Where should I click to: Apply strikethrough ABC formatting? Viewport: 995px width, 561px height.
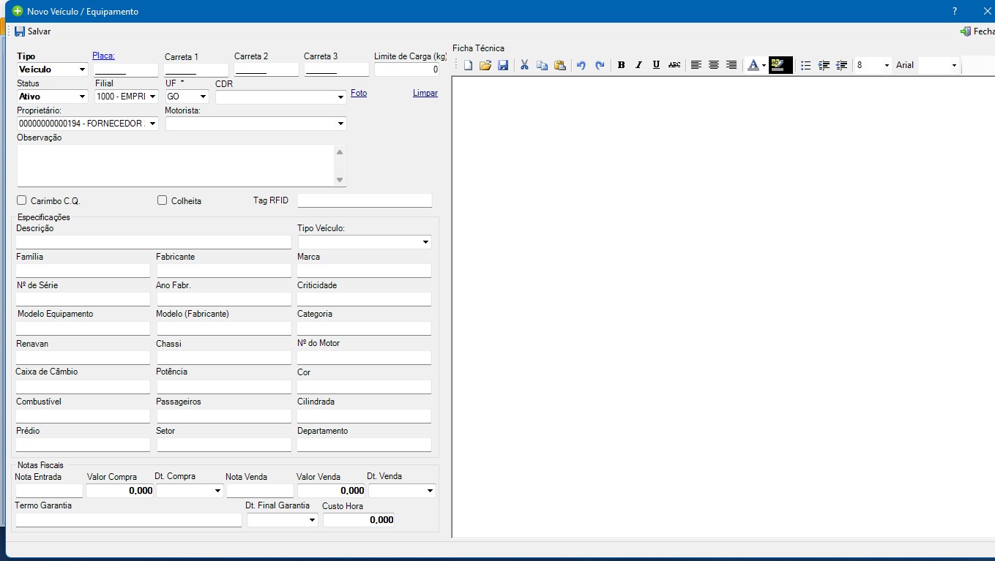(674, 65)
